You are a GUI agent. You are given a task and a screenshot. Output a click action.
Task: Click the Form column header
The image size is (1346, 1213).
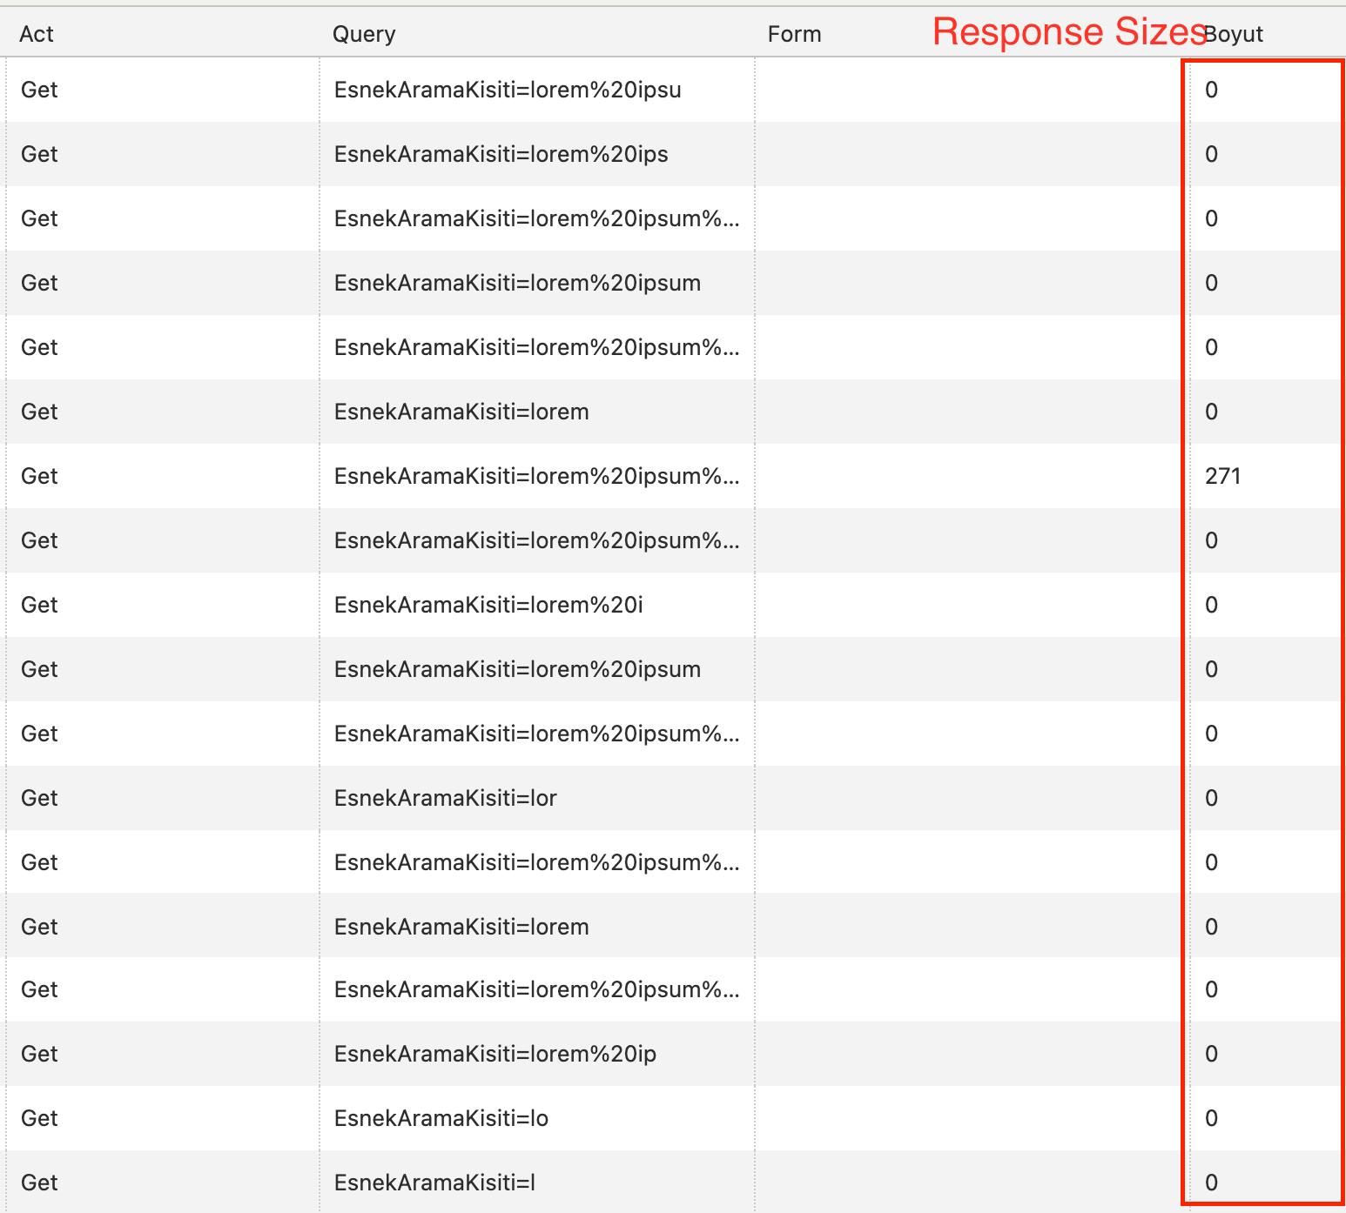[794, 34]
